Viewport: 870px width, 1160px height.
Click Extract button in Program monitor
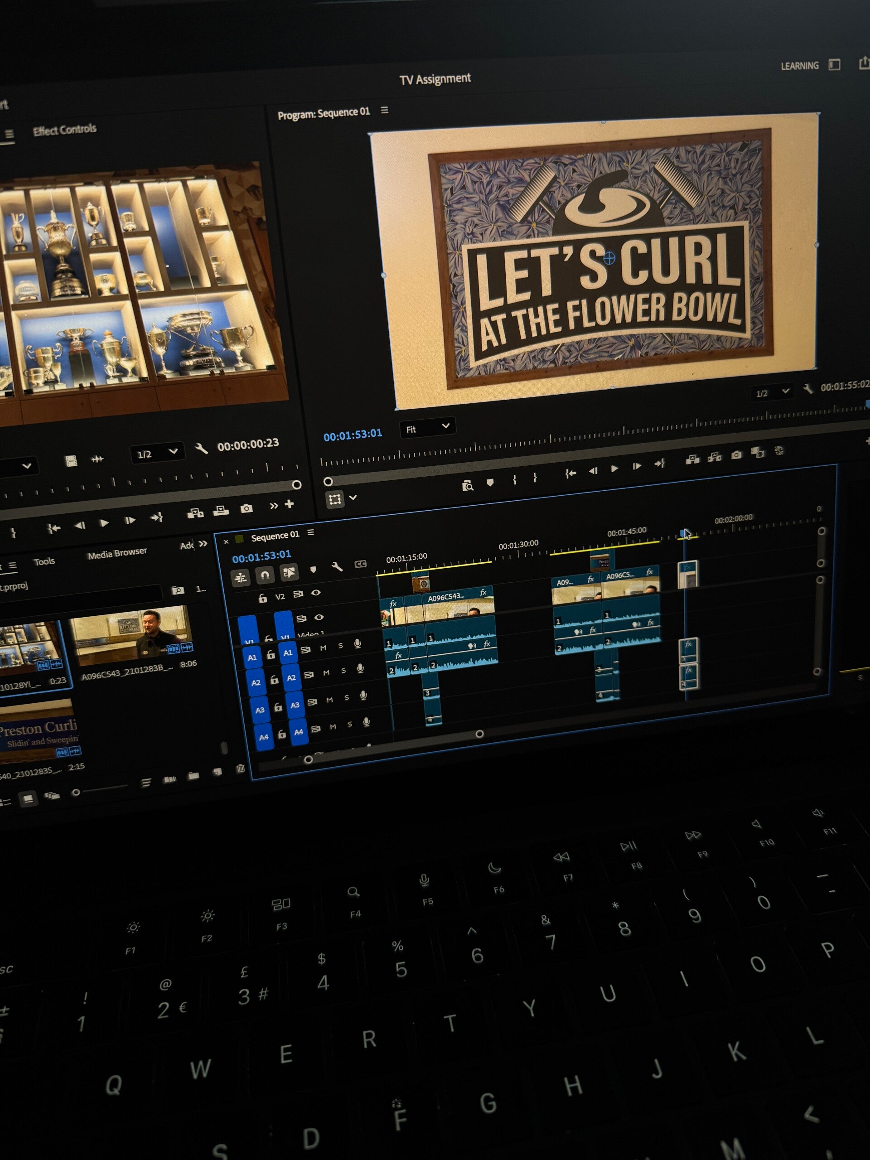714,457
